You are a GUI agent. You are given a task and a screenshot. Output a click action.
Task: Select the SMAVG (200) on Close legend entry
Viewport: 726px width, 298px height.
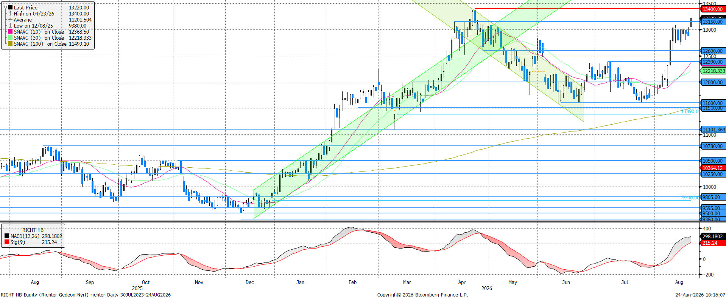(x=48, y=44)
